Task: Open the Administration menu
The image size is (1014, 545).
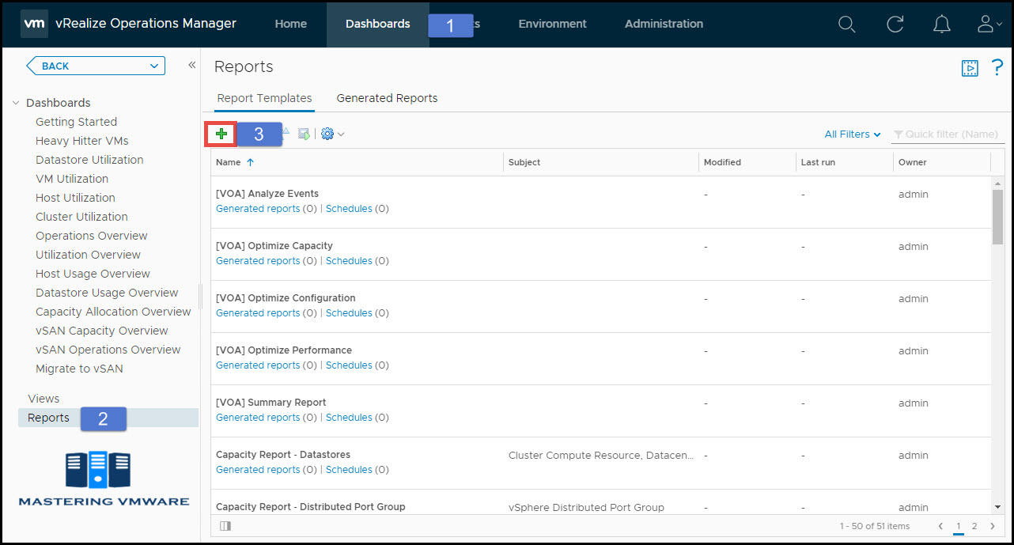Action: point(664,24)
